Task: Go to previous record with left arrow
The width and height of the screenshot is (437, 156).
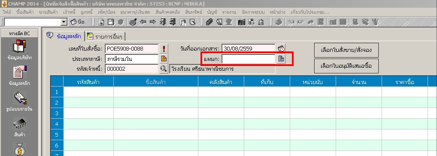Action: pos(143,22)
